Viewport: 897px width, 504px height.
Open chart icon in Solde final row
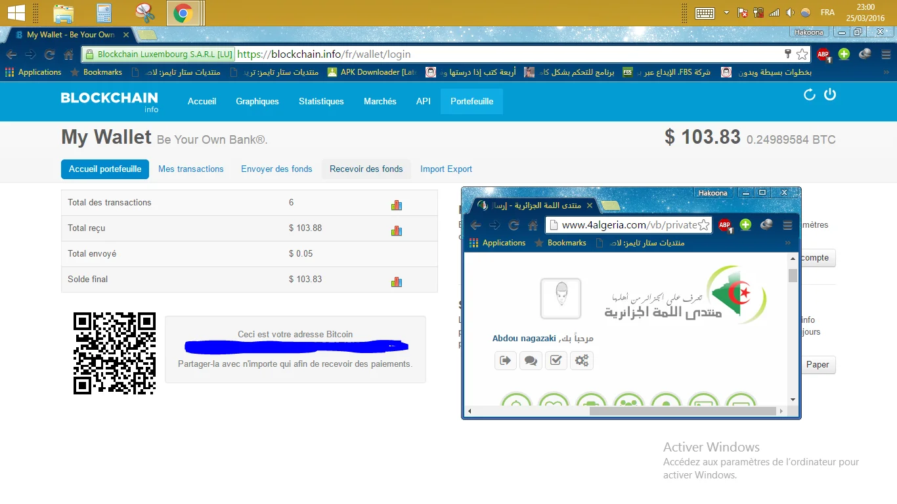pos(396,282)
